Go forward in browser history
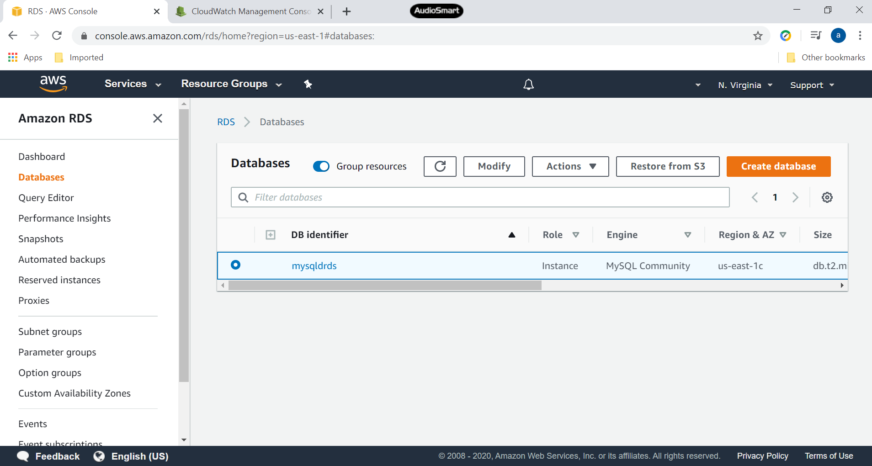 pyautogui.click(x=35, y=36)
